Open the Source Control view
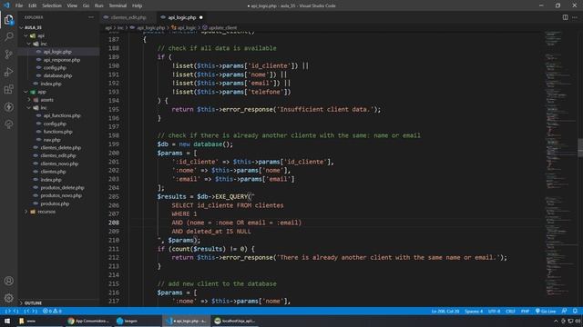The image size is (583, 327). coord(8,54)
